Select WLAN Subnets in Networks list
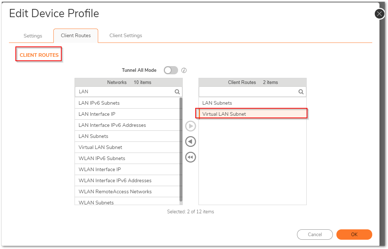The height and width of the screenshot is (249, 388). [127, 201]
